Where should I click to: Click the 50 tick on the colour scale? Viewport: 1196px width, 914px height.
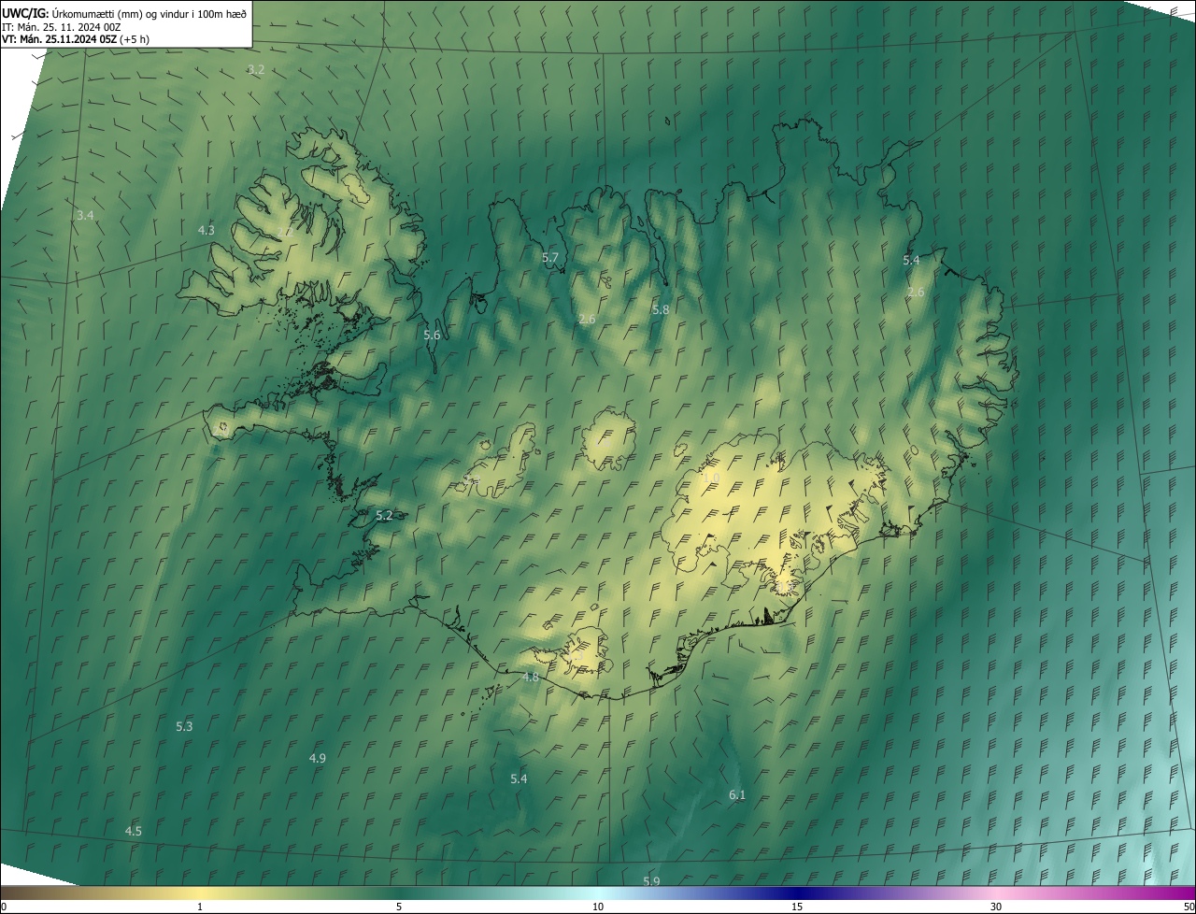[x=1189, y=907]
